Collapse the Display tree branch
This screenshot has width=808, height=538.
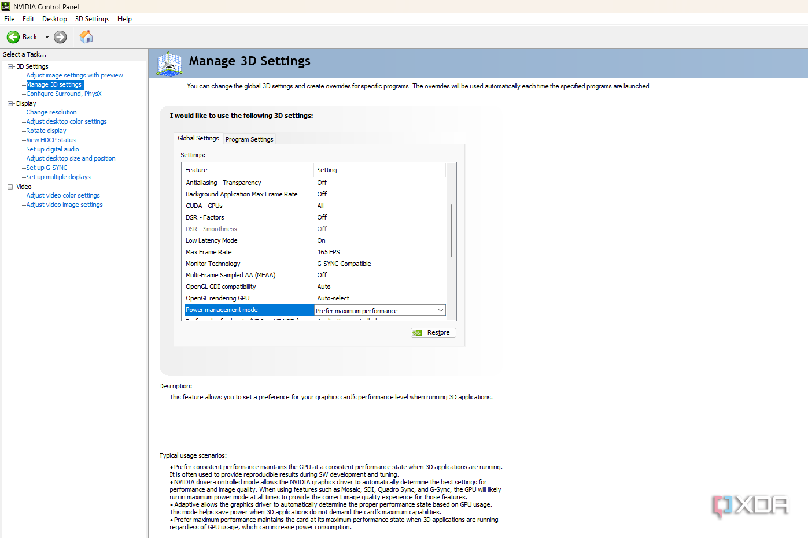tap(10, 103)
